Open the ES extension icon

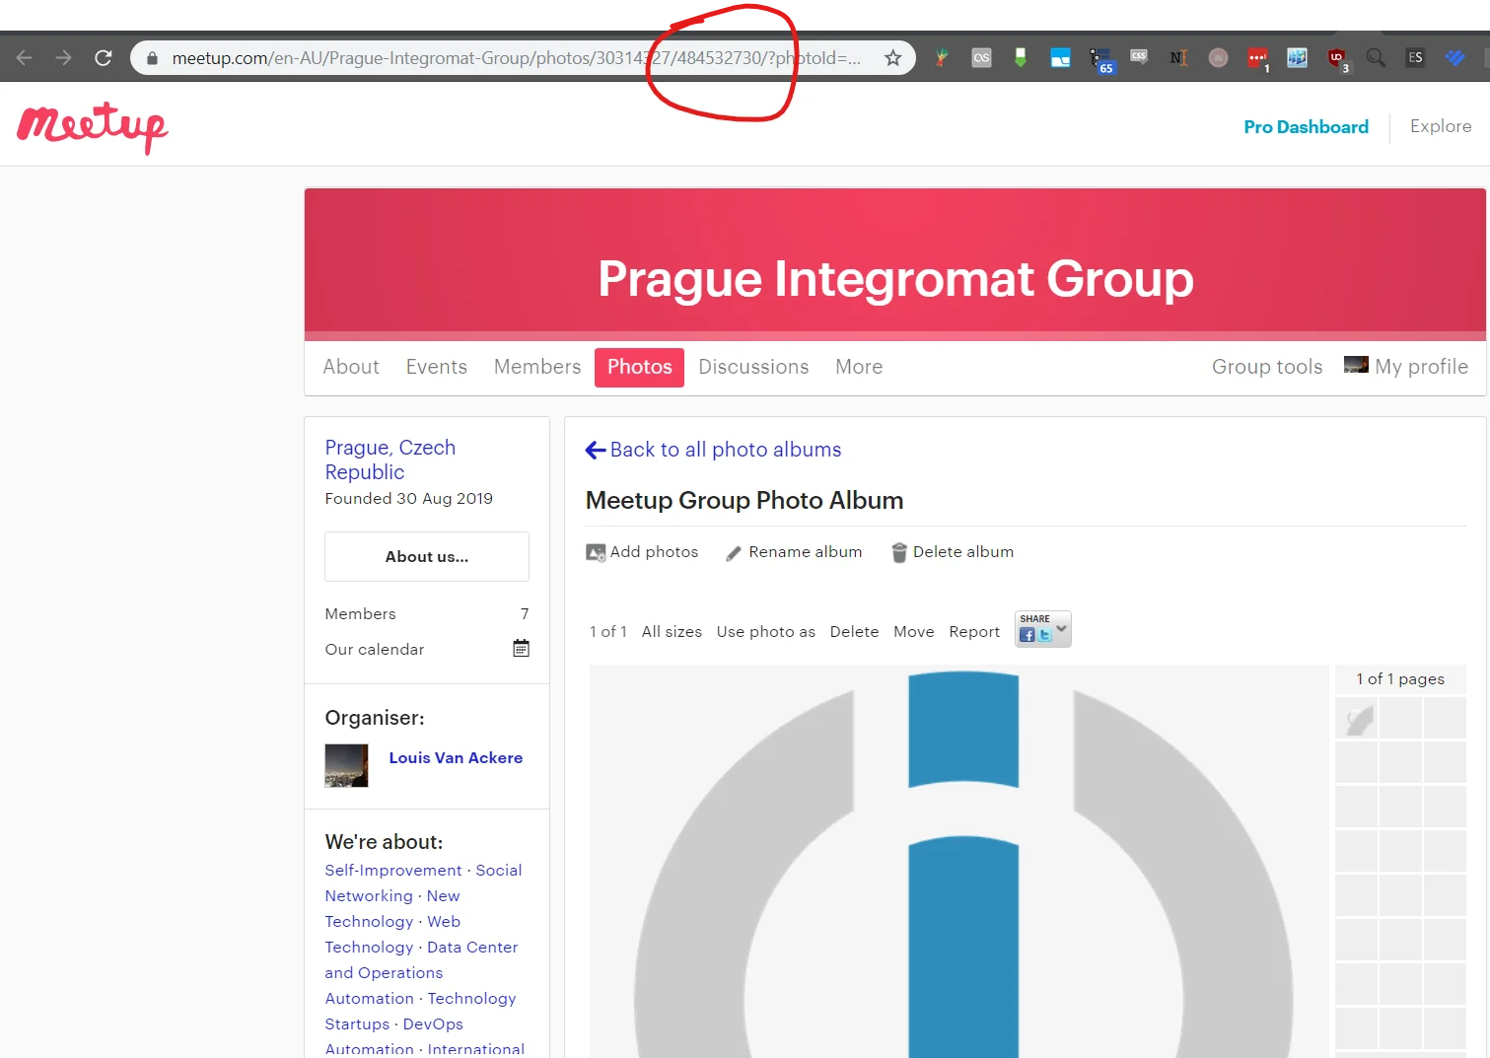pos(1415,58)
